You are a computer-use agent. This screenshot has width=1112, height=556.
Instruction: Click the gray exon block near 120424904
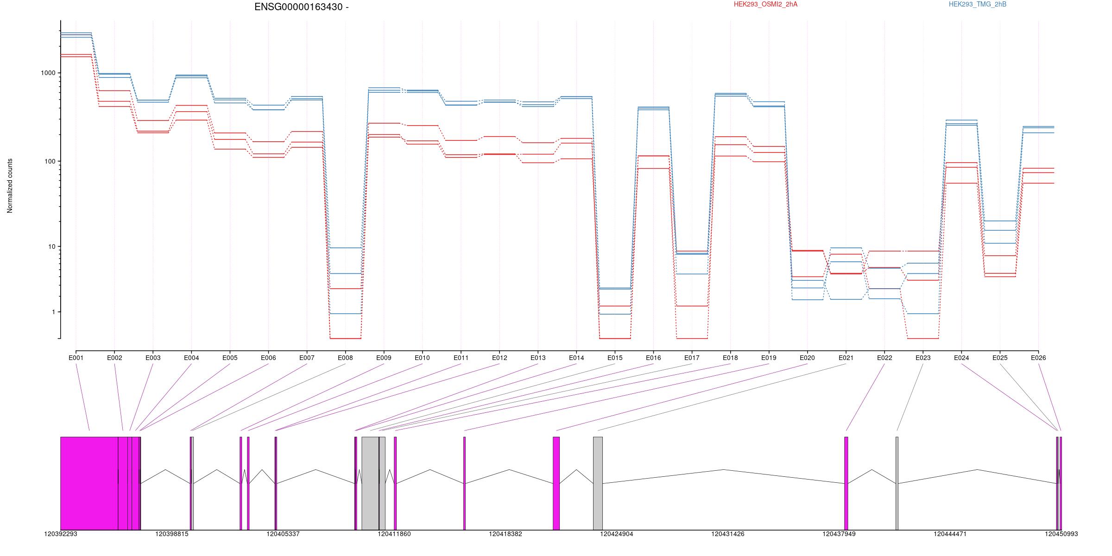click(x=598, y=483)
